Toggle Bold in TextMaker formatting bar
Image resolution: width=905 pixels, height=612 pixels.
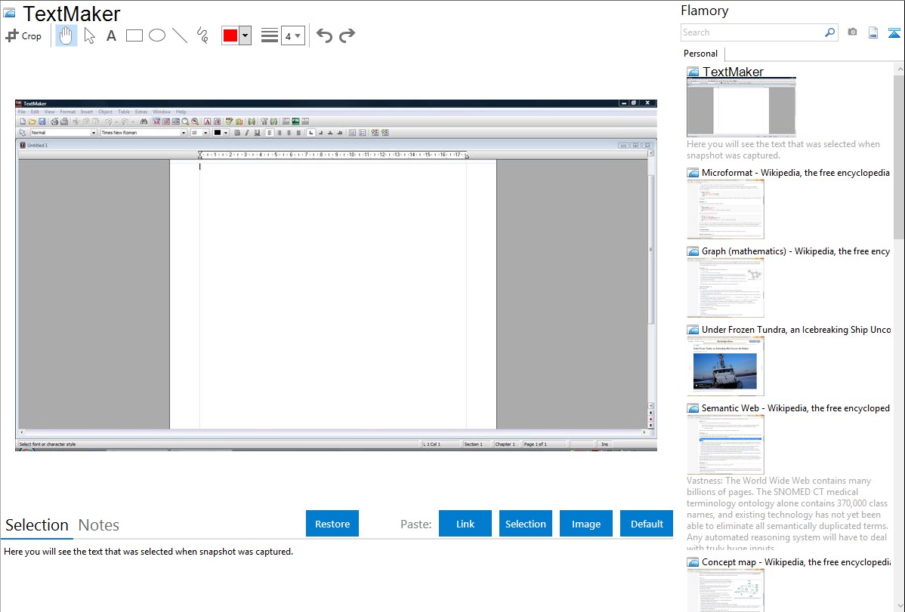pos(237,133)
